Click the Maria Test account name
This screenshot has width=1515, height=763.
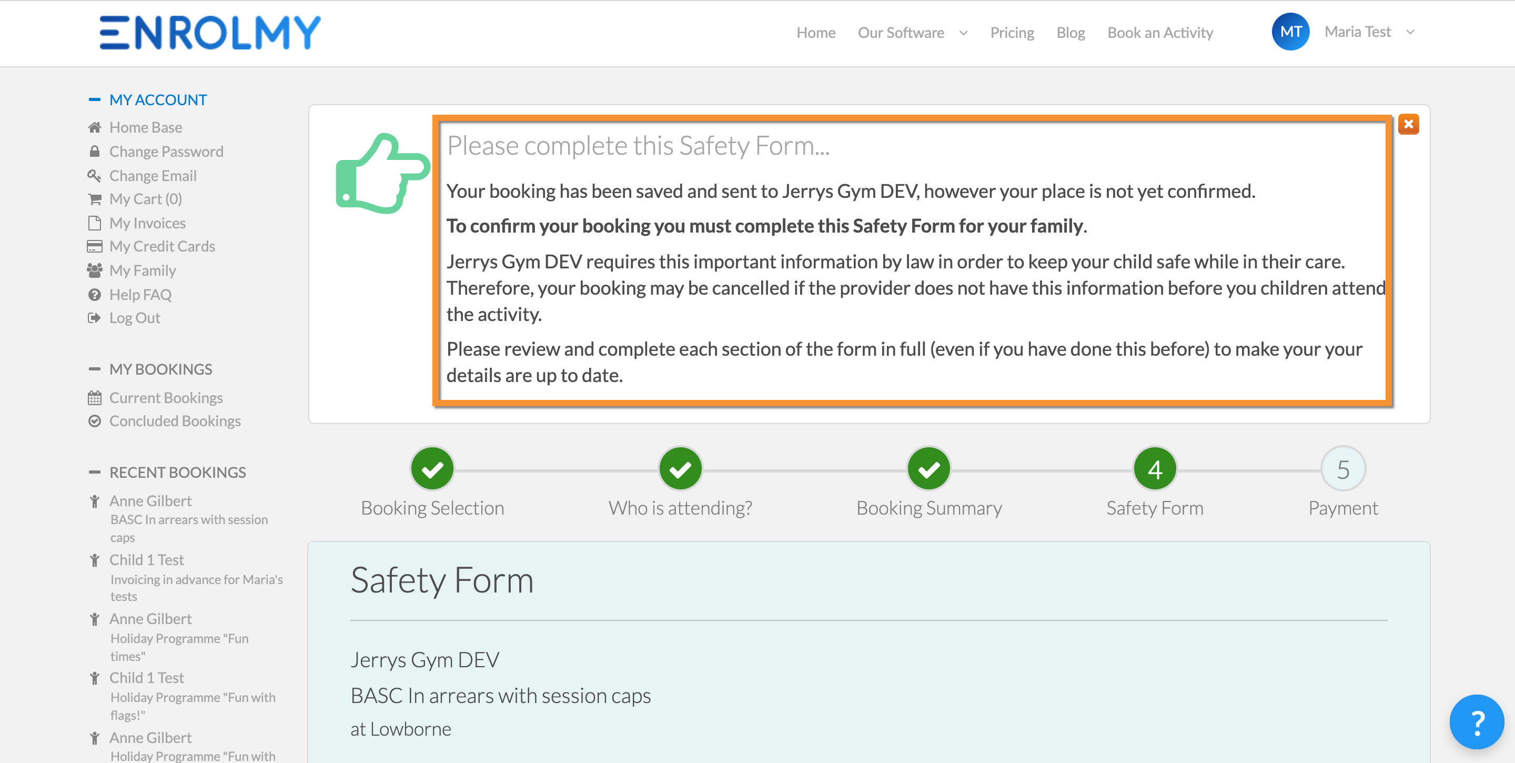click(1357, 32)
